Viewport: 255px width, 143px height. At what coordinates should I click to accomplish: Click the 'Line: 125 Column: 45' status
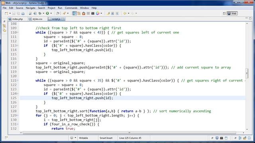click(x=130, y=138)
